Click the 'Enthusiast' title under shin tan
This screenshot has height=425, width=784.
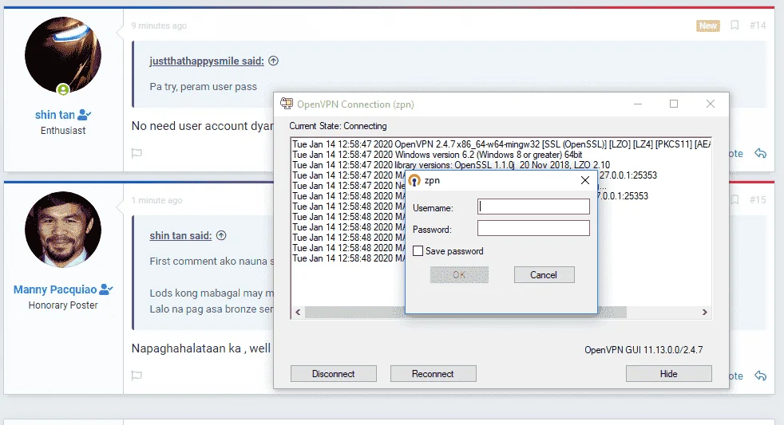tap(63, 130)
